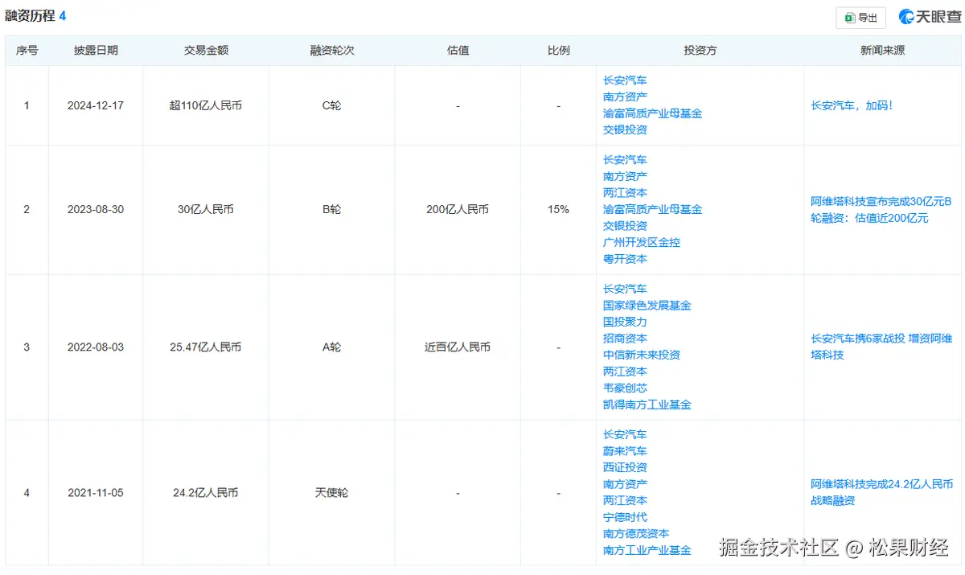Open 两江资本 investor in the B轮 row
The height and width of the screenshot is (575, 965).
click(625, 193)
